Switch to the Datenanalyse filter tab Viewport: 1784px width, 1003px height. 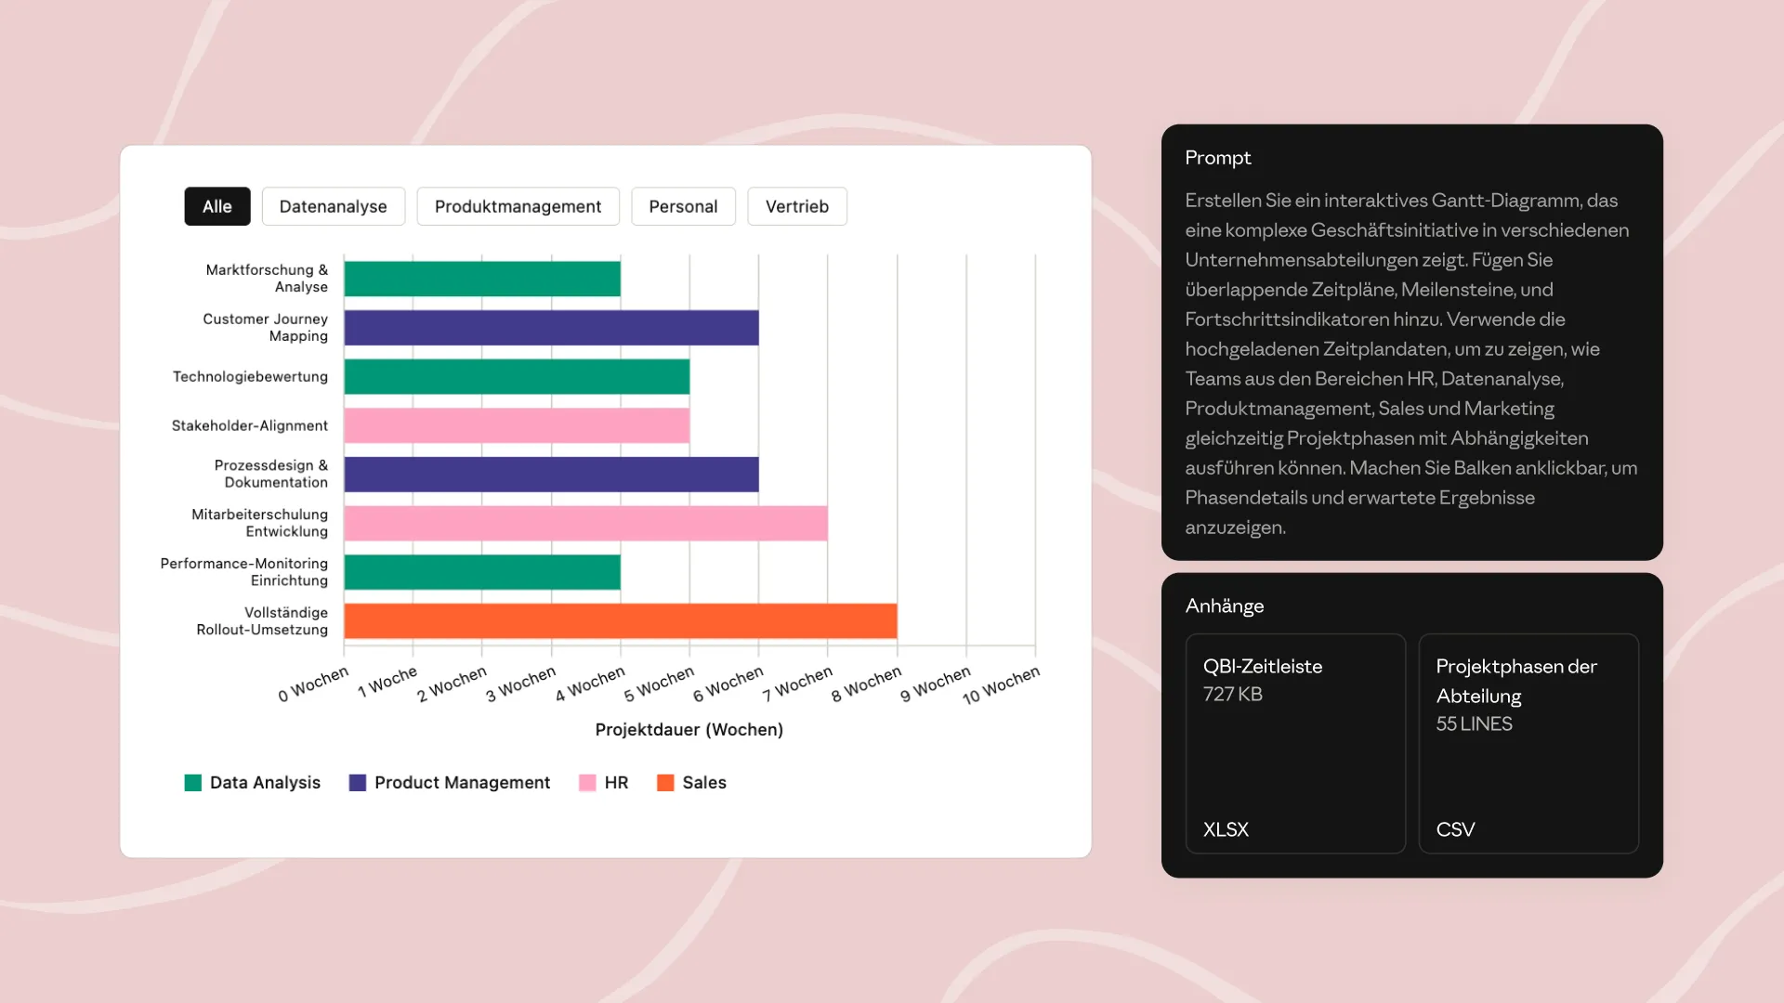coord(333,206)
